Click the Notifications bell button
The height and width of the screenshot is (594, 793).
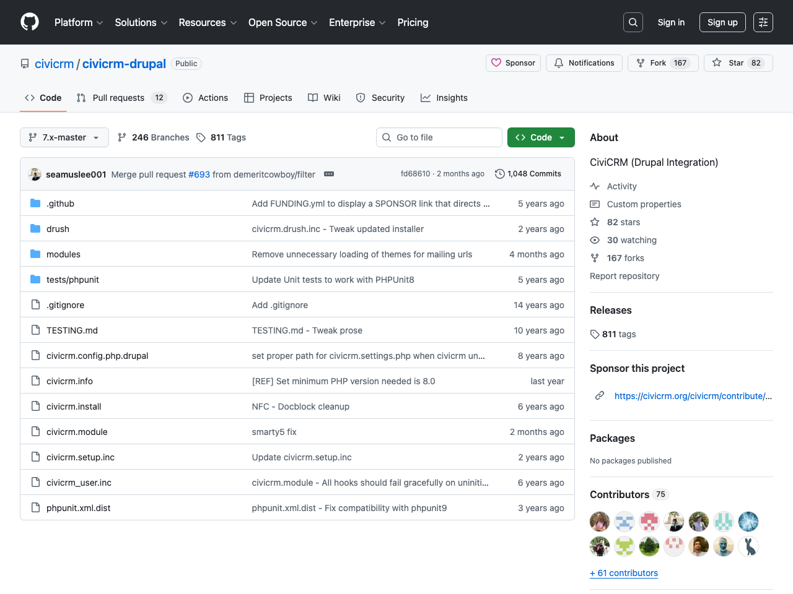584,62
